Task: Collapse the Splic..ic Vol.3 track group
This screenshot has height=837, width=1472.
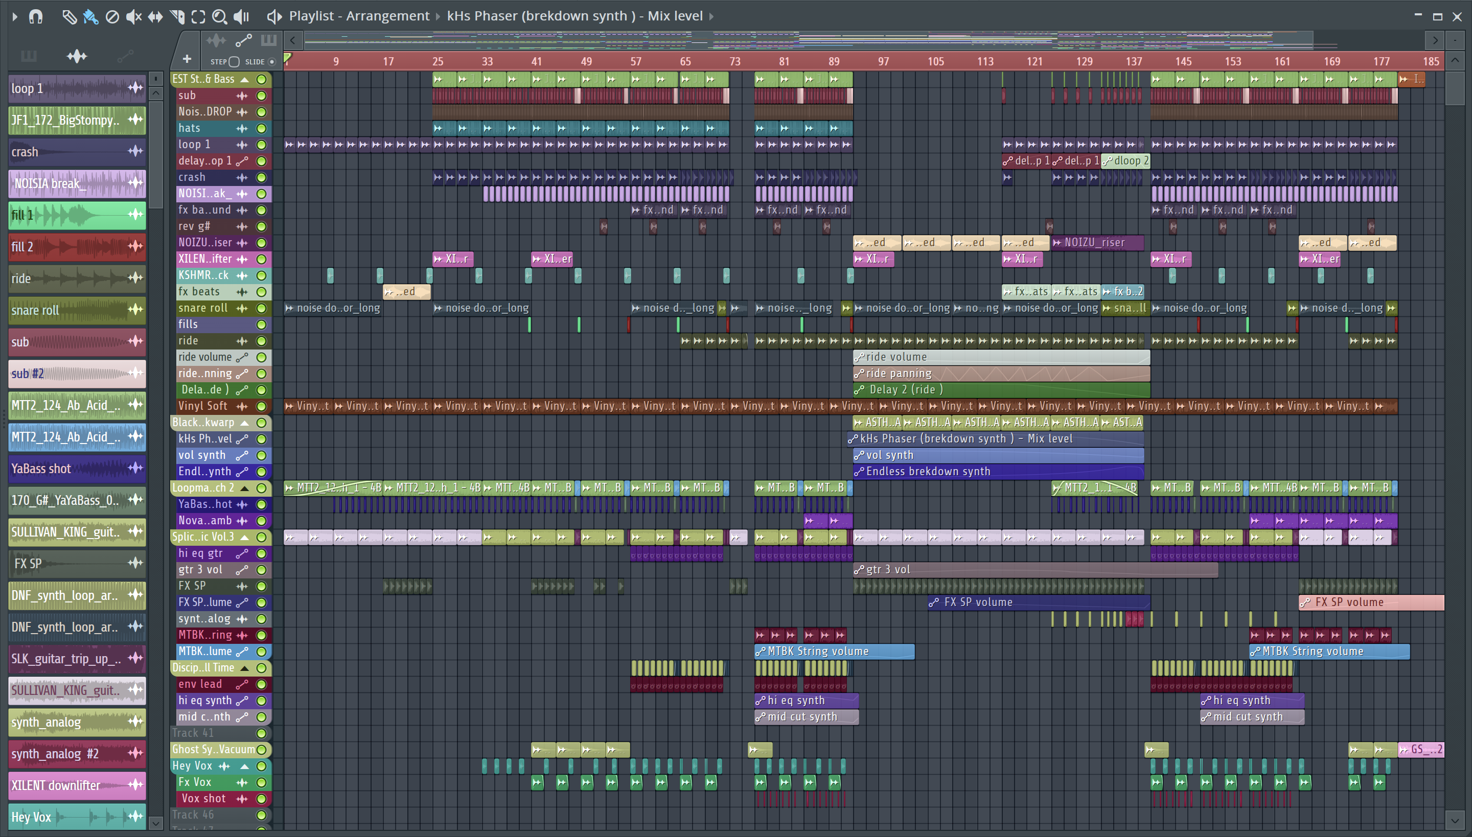Action: (244, 537)
